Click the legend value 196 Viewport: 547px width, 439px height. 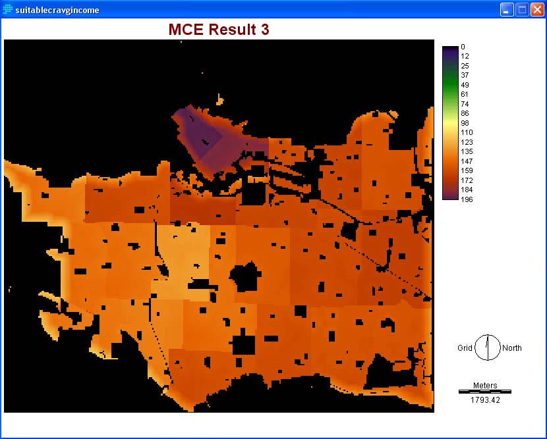(x=467, y=199)
